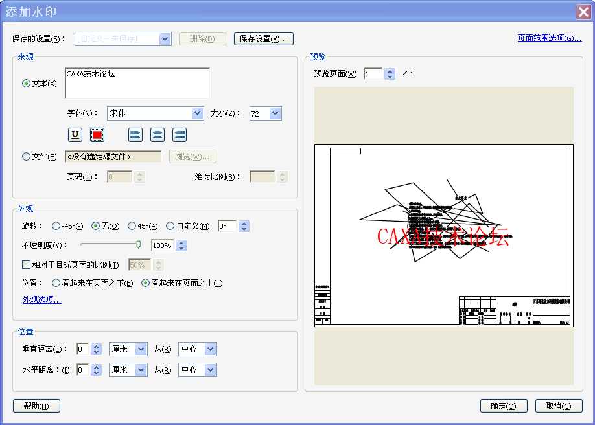Viewport: 595px width, 425px height.
Task: Open the 字体 font dropdown
Action: click(x=197, y=113)
